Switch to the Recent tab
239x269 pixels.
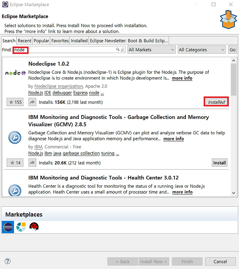(x=24, y=41)
